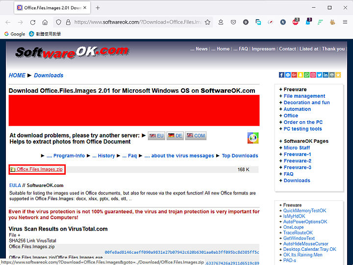Open the green F extension icon

(x=320, y=22)
